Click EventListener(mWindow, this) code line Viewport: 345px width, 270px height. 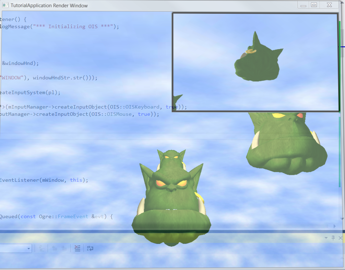pyautogui.click(x=44, y=180)
